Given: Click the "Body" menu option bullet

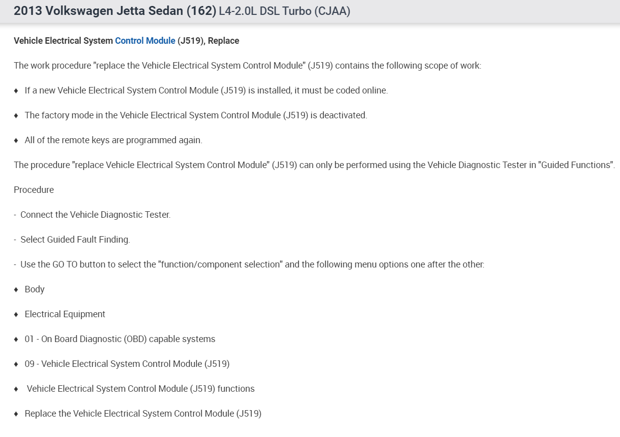Looking at the screenshot, I should (34, 289).
